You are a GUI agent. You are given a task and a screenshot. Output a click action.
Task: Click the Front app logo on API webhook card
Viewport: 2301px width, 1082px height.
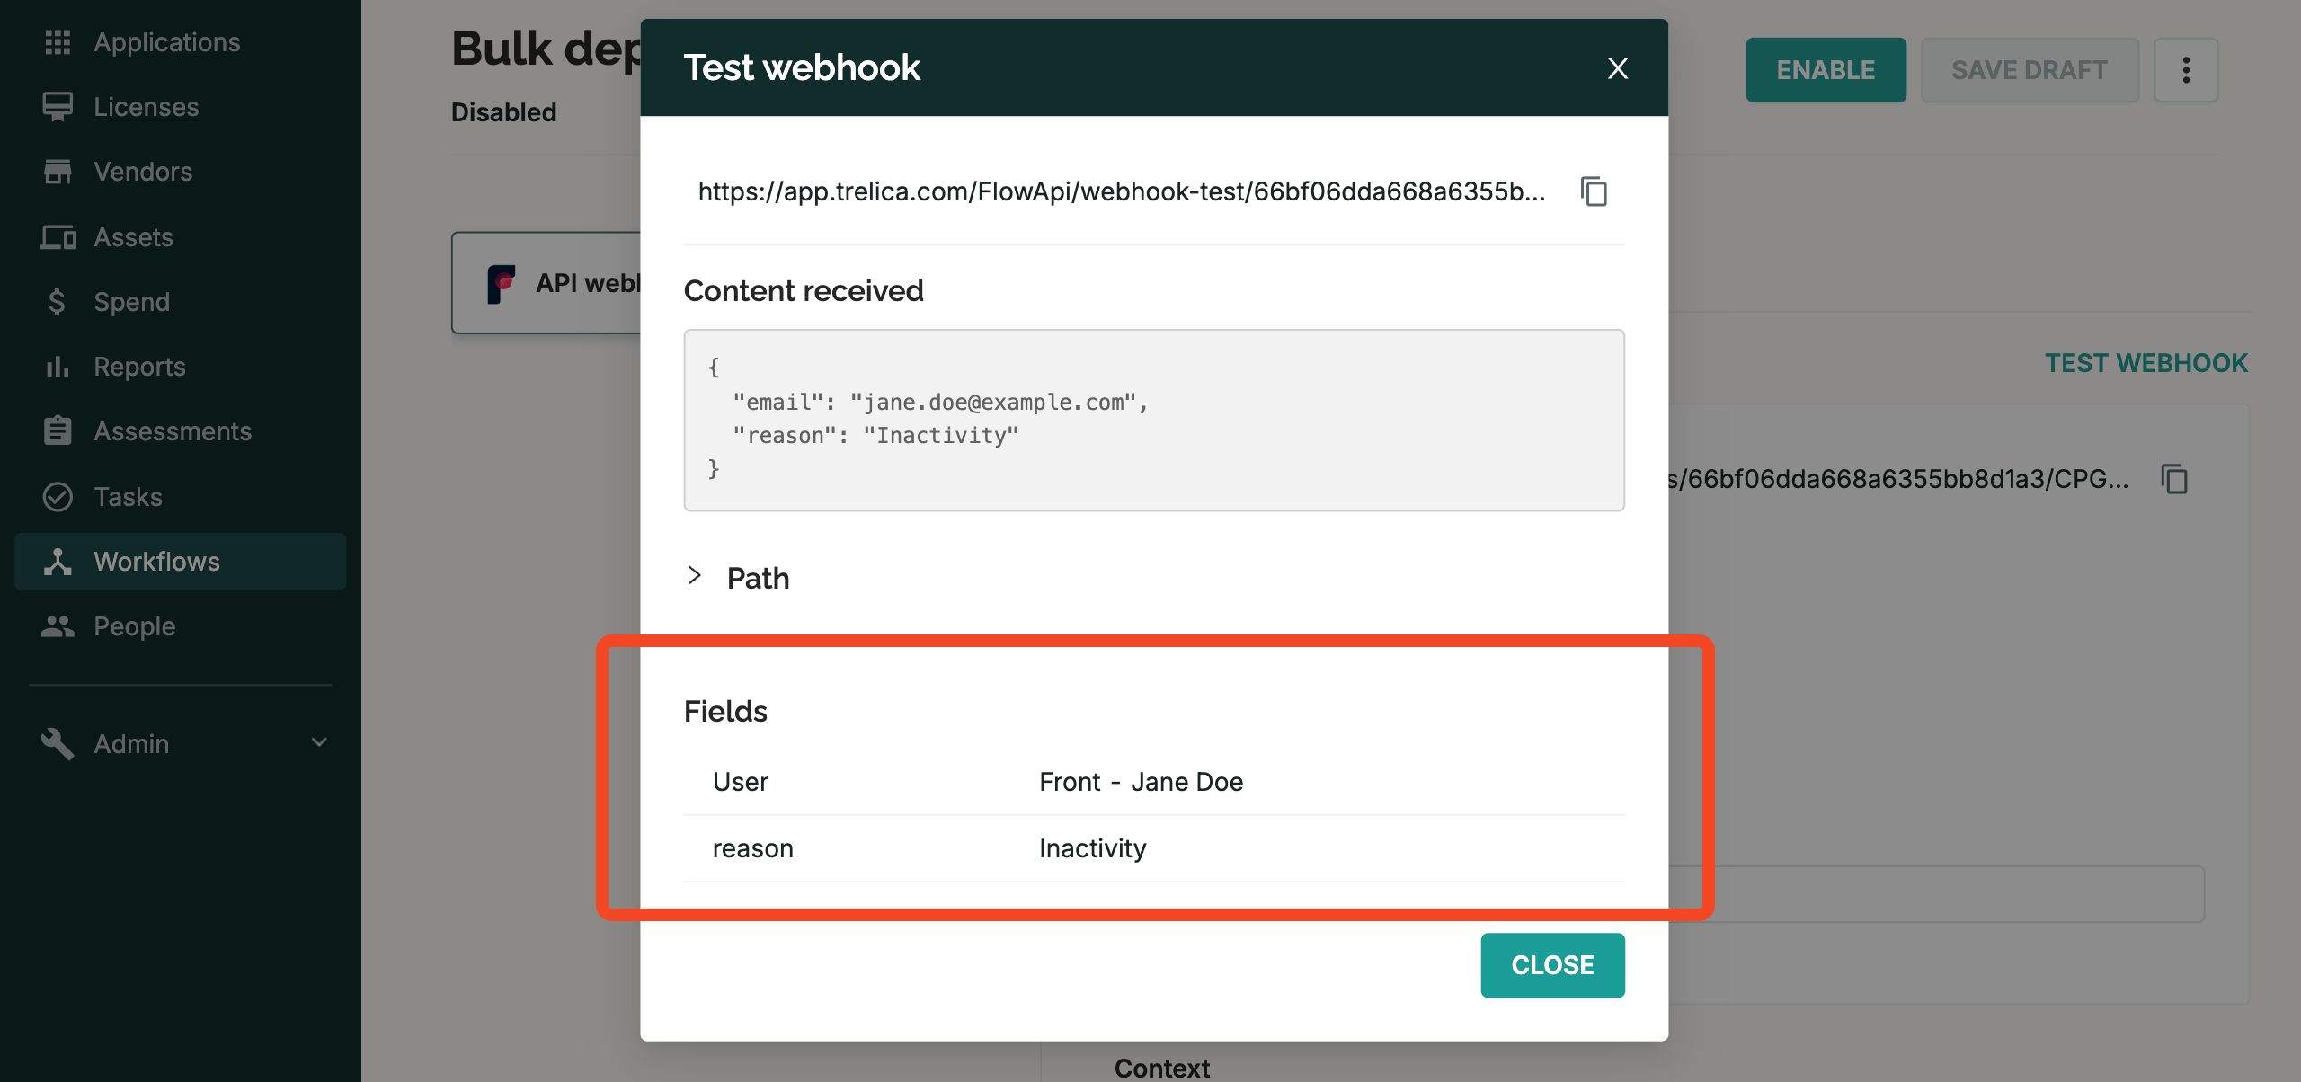click(x=502, y=284)
